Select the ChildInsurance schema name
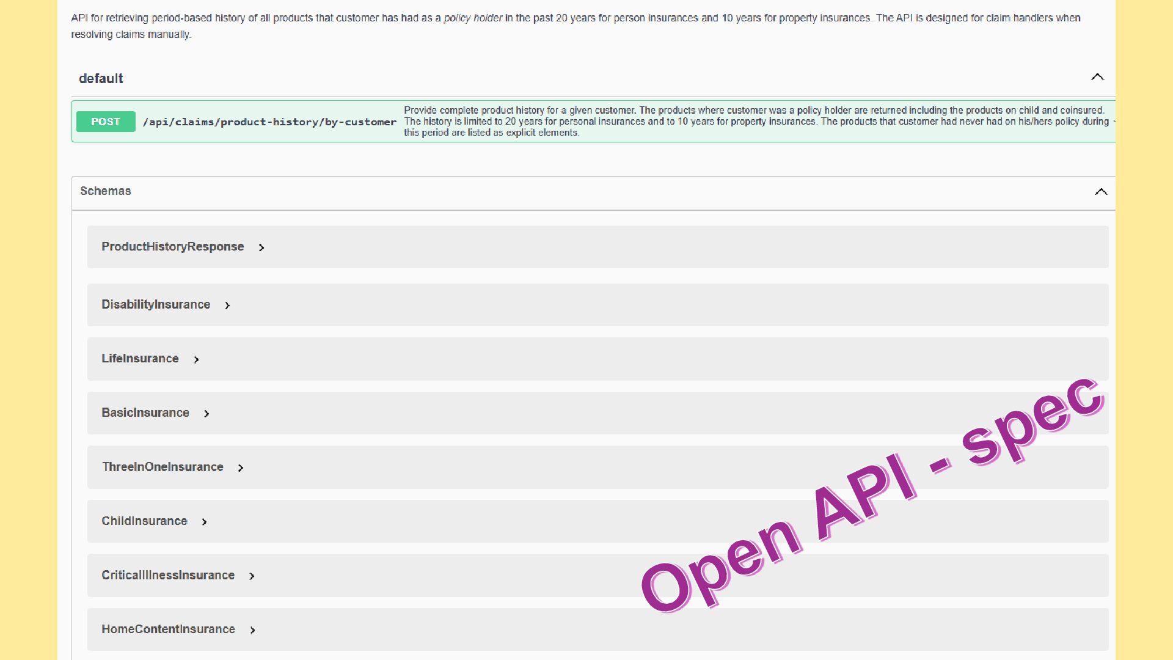This screenshot has height=660, width=1173. tap(144, 521)
